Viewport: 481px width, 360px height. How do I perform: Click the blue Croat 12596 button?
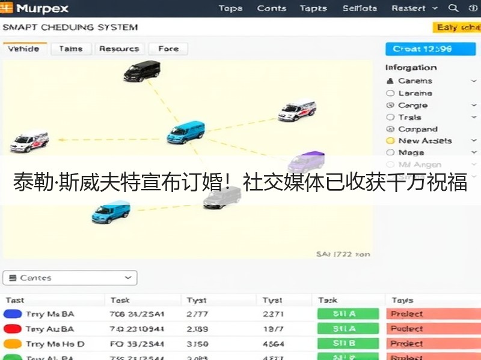tap(430, 49)
